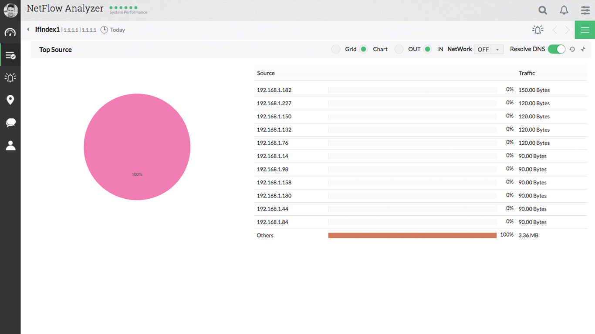Open the settings sliders icon

click(585, 10)
